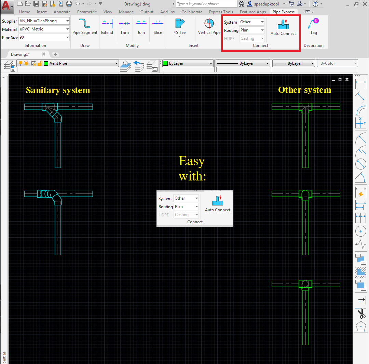Viewport: 369px width, 364px height.
Task: Use the Join pipe tool
Action: [x=141, y=26]
